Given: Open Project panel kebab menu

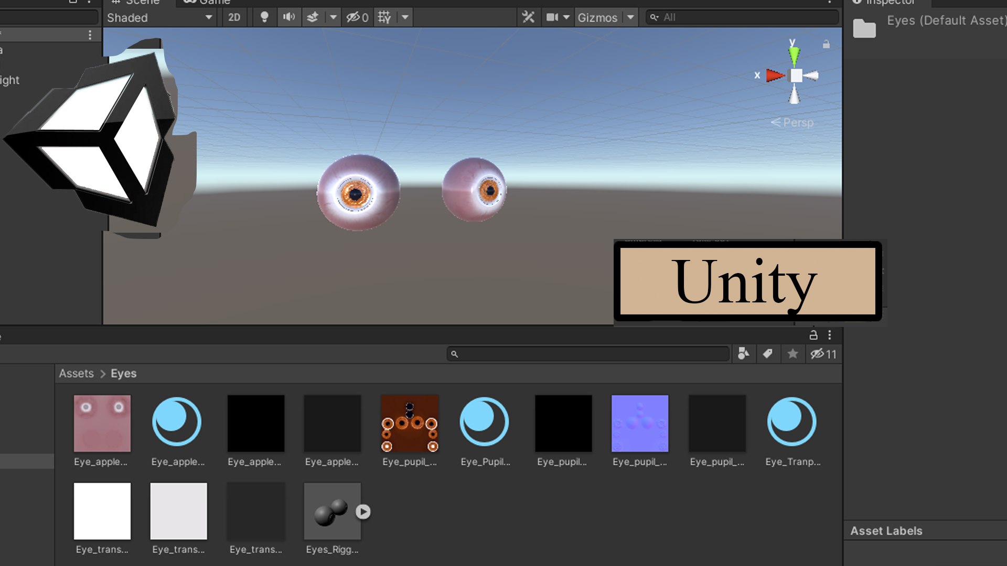Looking at the screenshot, I should click(830, 335).
